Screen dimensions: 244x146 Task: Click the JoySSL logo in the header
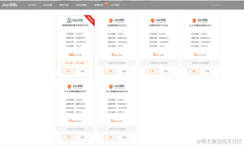click(x=10, y=5)
